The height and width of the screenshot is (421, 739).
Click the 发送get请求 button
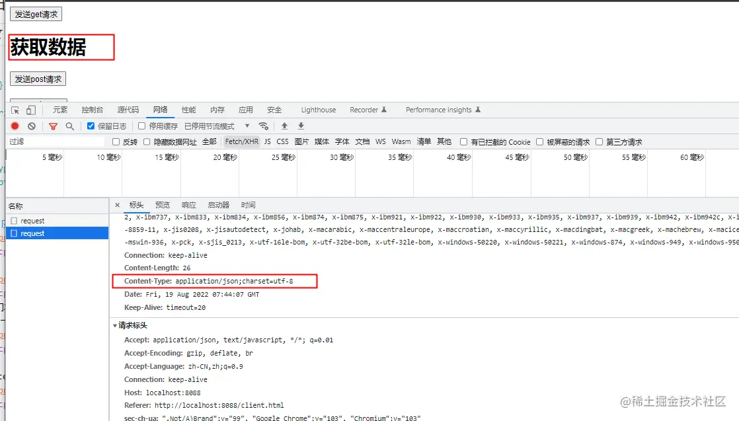(x=36, y=14)
